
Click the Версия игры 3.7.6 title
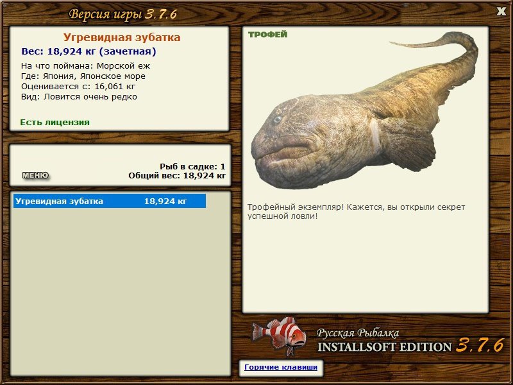(x=122, y=14)
